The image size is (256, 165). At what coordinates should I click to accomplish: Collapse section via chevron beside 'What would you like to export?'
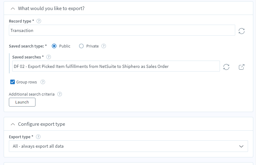tap(13, 9)
